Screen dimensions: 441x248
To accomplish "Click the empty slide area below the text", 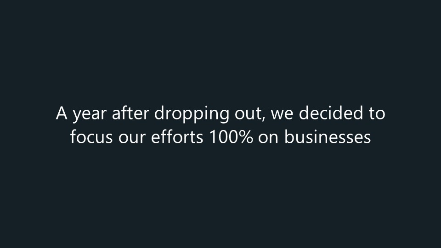I will click(x=220, y=197).
